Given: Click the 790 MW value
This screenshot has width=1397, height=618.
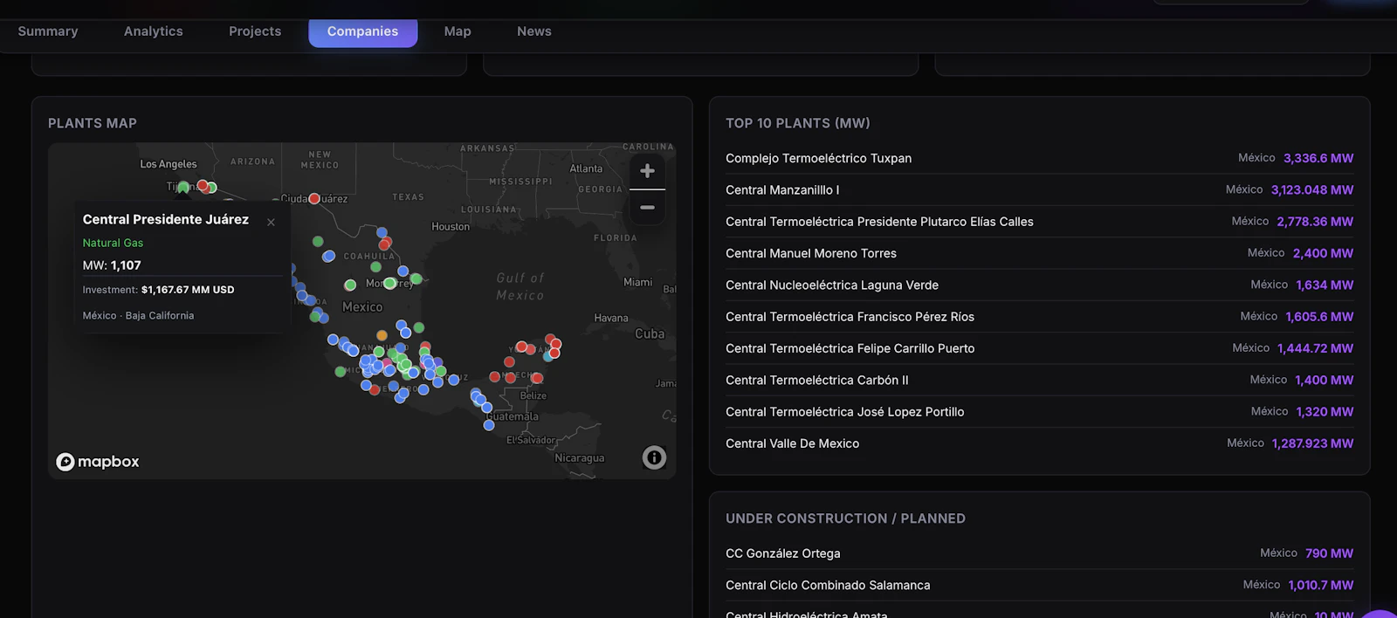Looking at the screenshot, I should [x=1329, y=553].
